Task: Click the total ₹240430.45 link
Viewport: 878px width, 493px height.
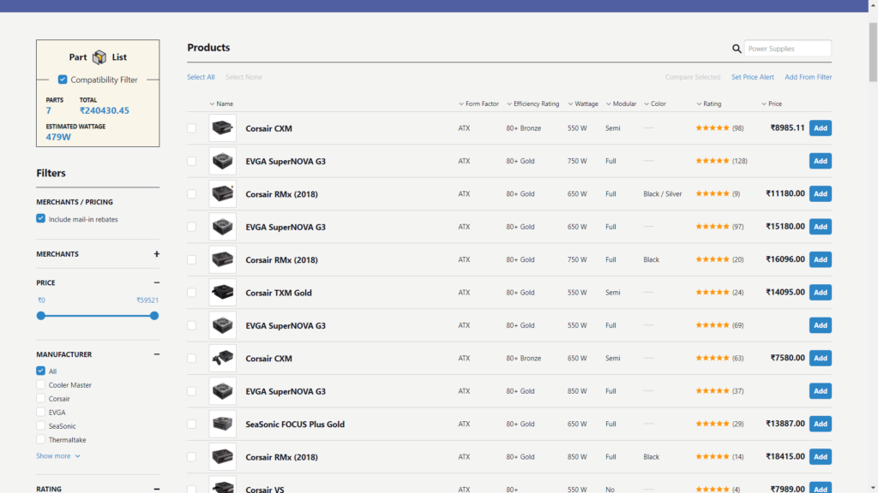Action: click(104, 110)
